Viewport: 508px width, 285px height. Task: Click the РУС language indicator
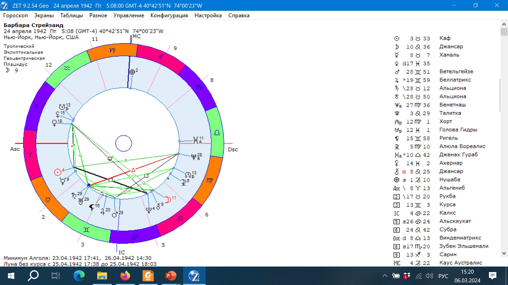pyautogui.click(x=443, y=276)
